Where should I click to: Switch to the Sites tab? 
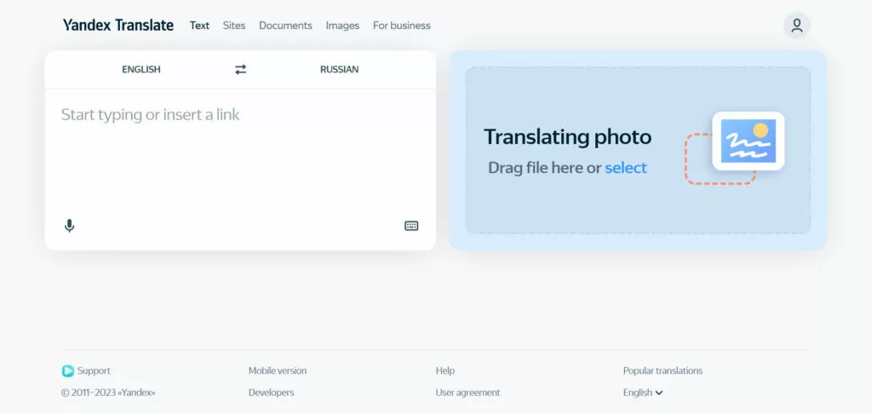click(x=234, y=26)
